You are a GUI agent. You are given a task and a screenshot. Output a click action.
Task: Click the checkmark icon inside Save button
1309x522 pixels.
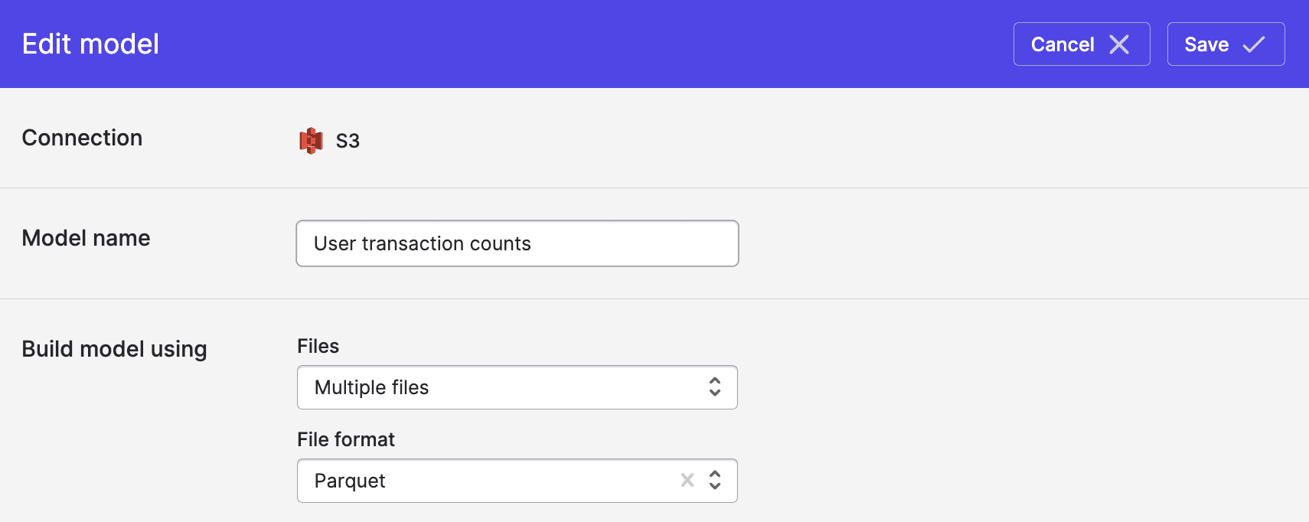(1253, 44)
